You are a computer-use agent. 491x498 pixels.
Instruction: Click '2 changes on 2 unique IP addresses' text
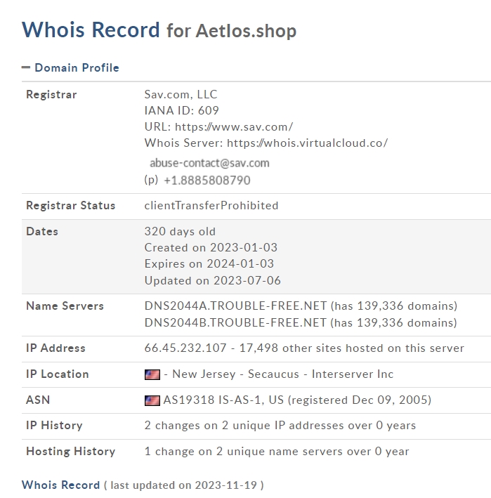244,425
